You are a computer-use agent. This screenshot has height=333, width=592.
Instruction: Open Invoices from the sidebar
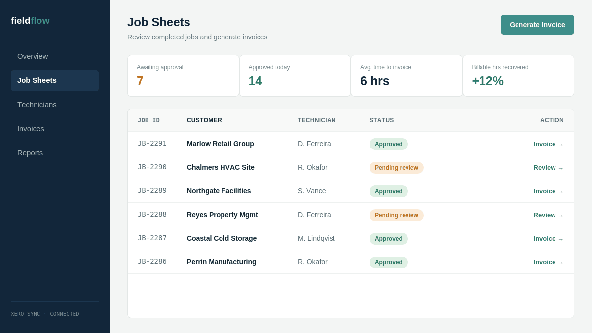click(55, 129)
